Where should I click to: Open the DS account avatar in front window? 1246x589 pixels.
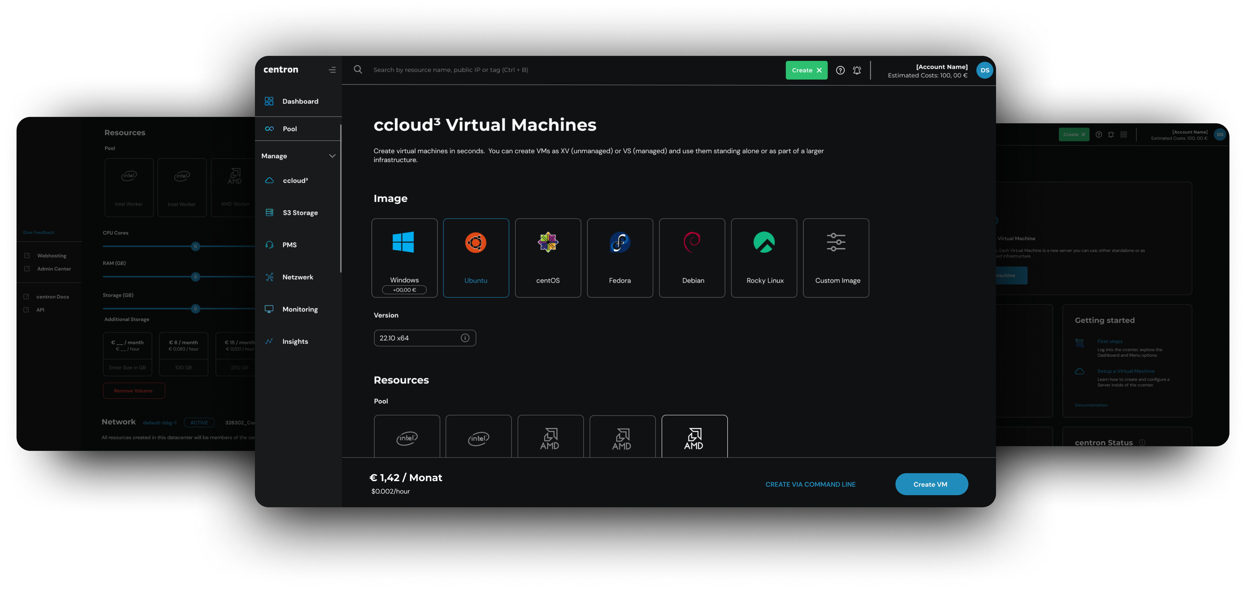point(985,71)
